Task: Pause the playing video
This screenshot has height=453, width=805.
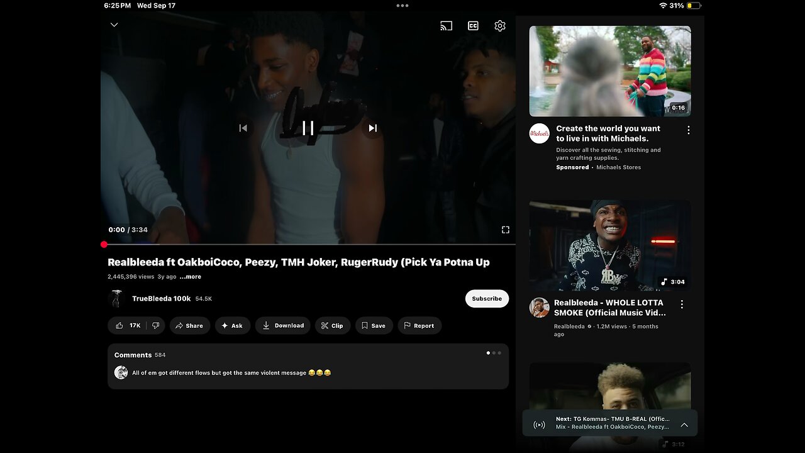Action: 308,128
